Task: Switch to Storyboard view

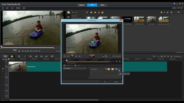Action: click(x=5, y=56)
